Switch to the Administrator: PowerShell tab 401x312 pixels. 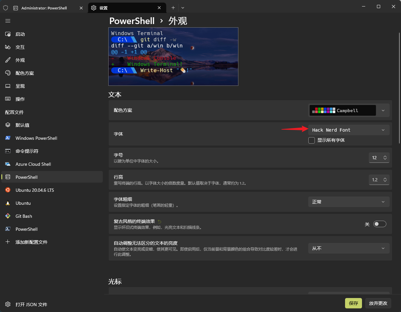click(x=44, y=8)
